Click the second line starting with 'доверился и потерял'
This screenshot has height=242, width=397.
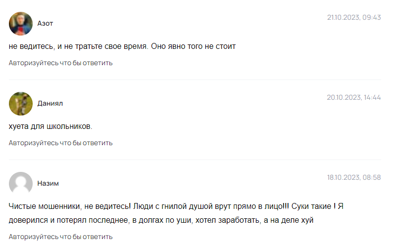161,220
